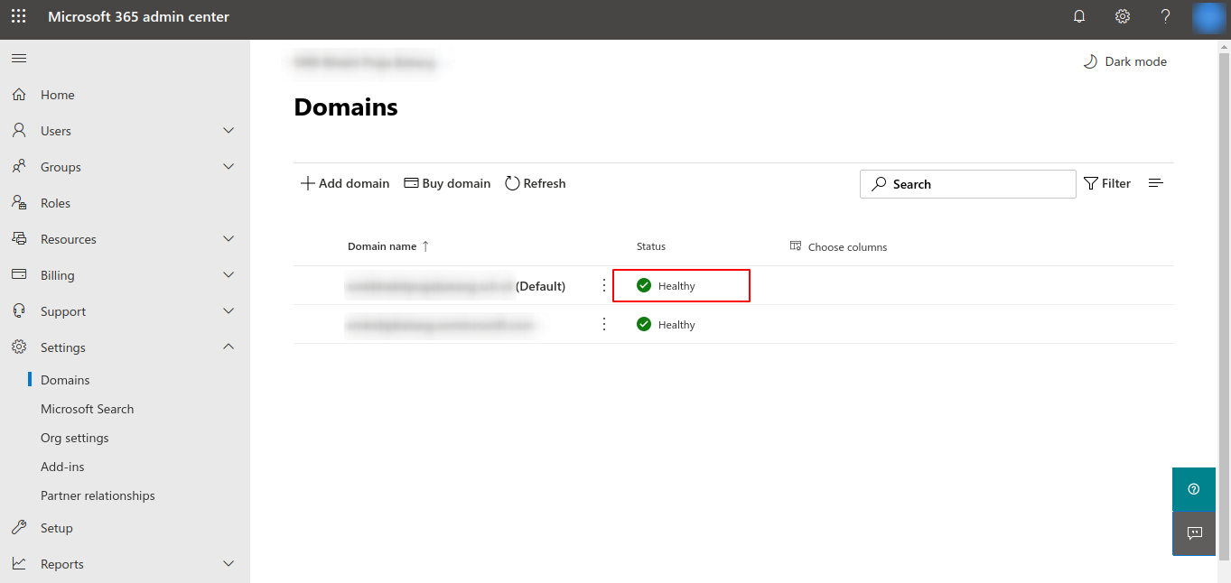Expand the Groups section

pos(228,167)
